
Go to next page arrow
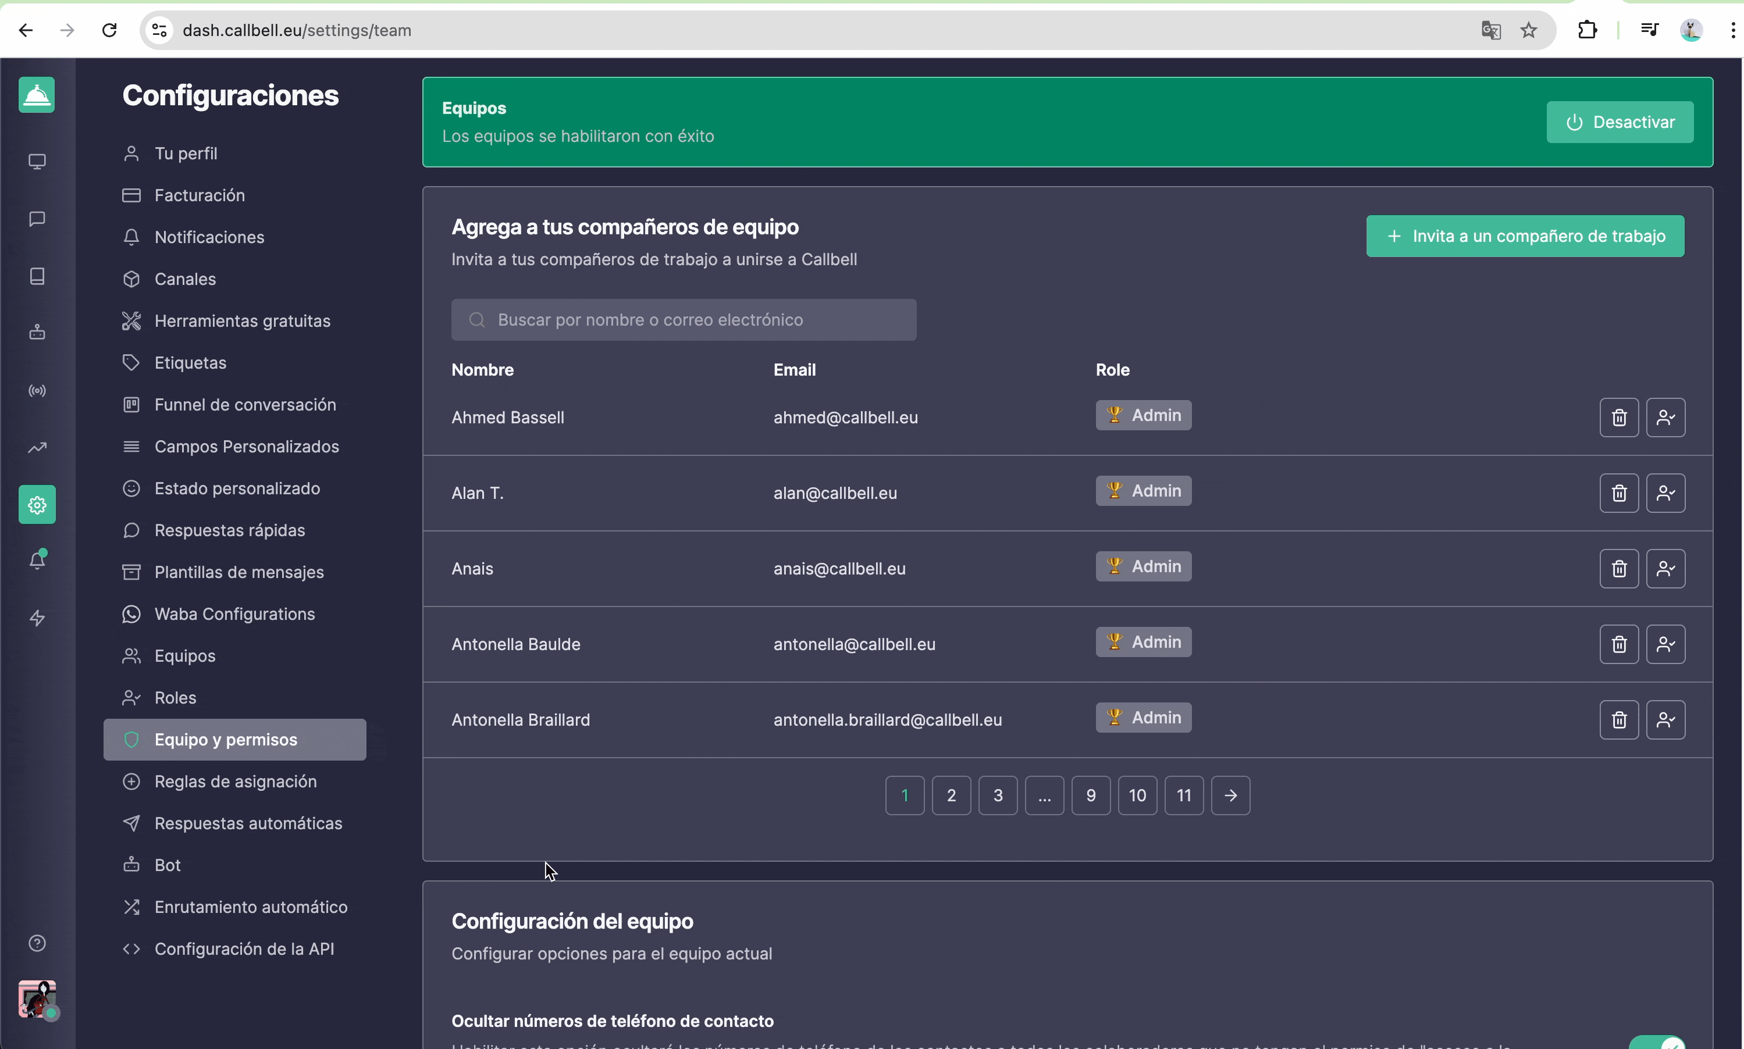coord(1230,796)
